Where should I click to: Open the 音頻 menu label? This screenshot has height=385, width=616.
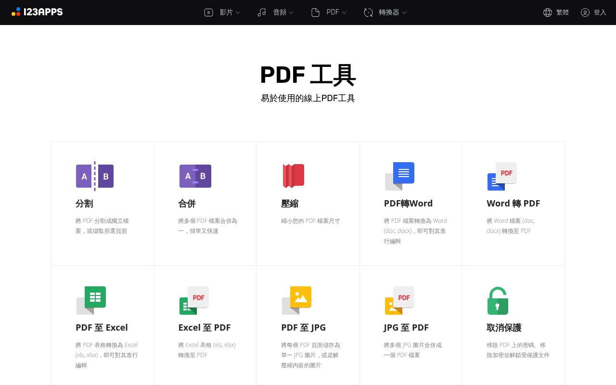(280, 13)
